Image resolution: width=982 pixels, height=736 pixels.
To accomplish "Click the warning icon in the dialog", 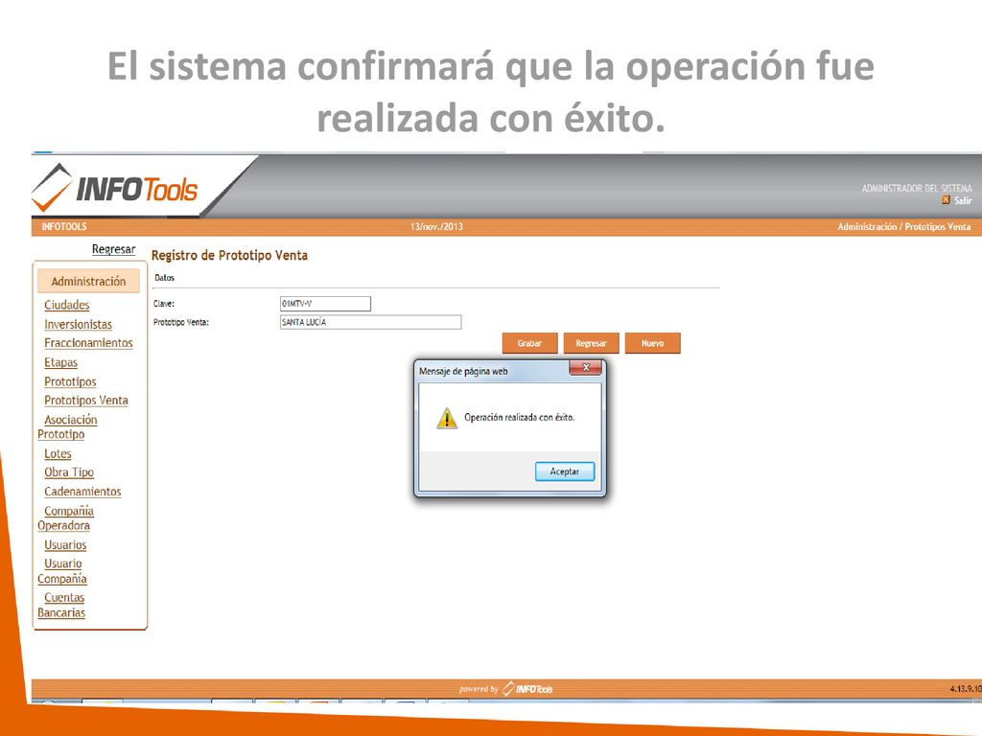I will 447,418.
